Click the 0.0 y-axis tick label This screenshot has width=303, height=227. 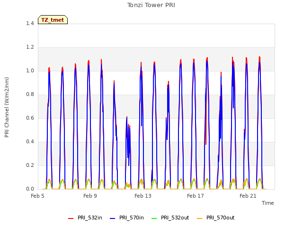coord(30,189)
